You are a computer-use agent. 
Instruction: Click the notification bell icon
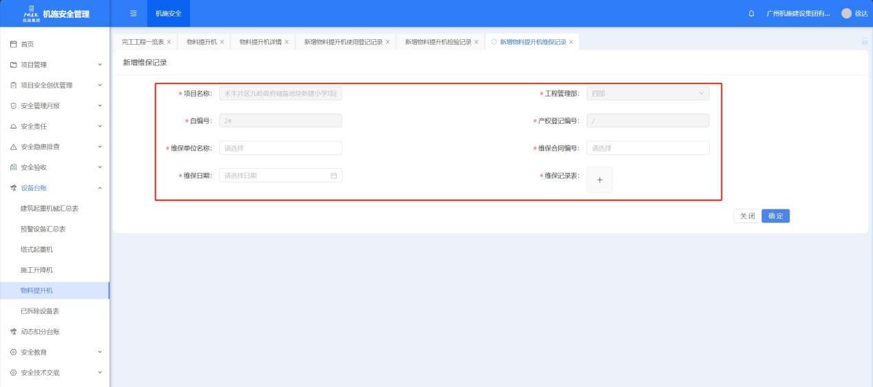pos(751,14)
